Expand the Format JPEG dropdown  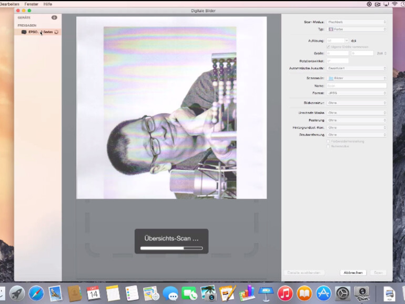(x=357, y=93)
